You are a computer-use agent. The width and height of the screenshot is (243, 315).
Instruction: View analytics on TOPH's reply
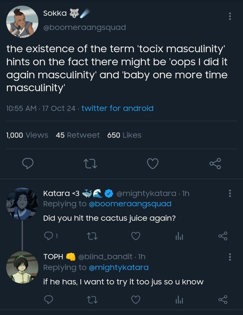(x=179, y=300)
